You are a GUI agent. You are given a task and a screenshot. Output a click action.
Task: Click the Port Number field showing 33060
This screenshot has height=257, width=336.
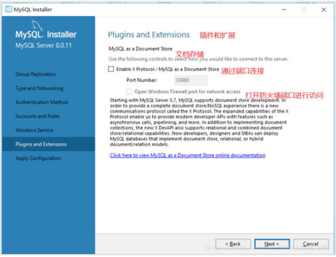pyautogui.click(x=191, y=80)
